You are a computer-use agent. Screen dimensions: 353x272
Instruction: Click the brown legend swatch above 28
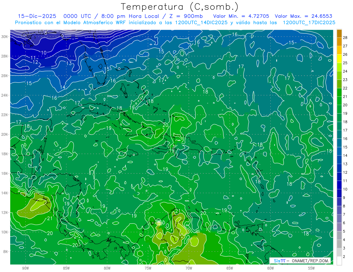pos(339,33)
